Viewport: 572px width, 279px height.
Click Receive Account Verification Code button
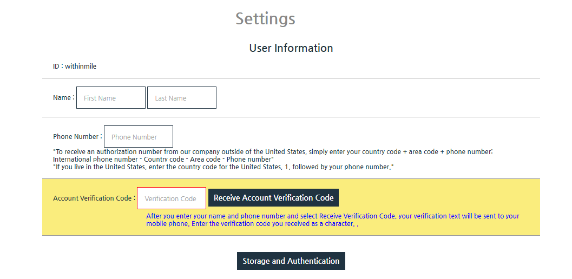[x=274, y=198]
